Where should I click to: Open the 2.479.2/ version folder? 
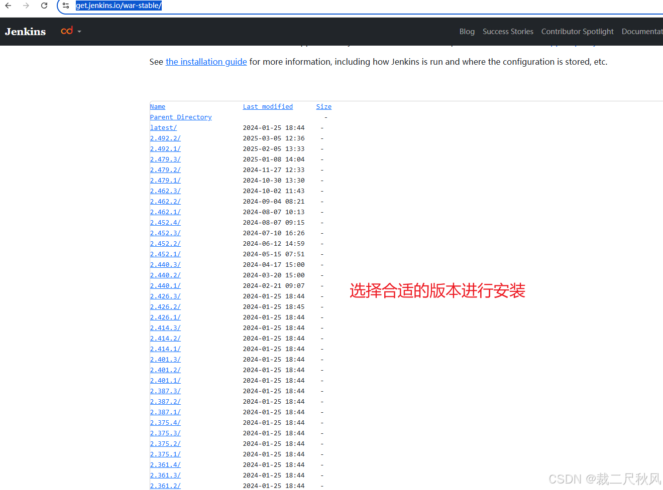(165, 170)
